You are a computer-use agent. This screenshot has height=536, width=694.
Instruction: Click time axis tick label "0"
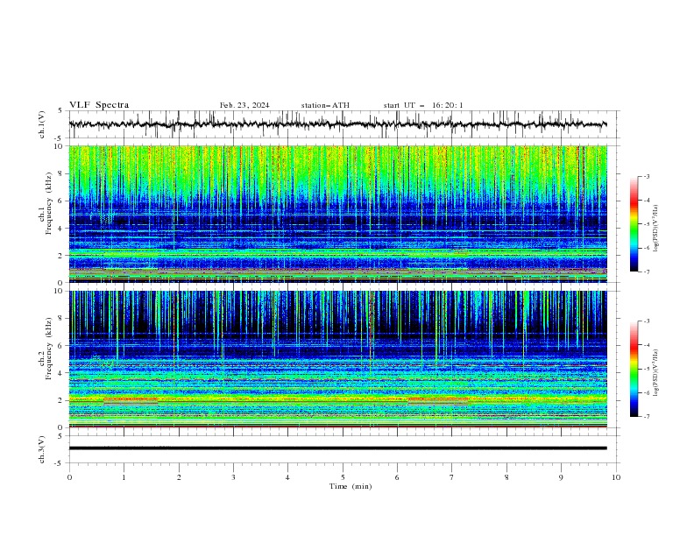click(69, 477)
